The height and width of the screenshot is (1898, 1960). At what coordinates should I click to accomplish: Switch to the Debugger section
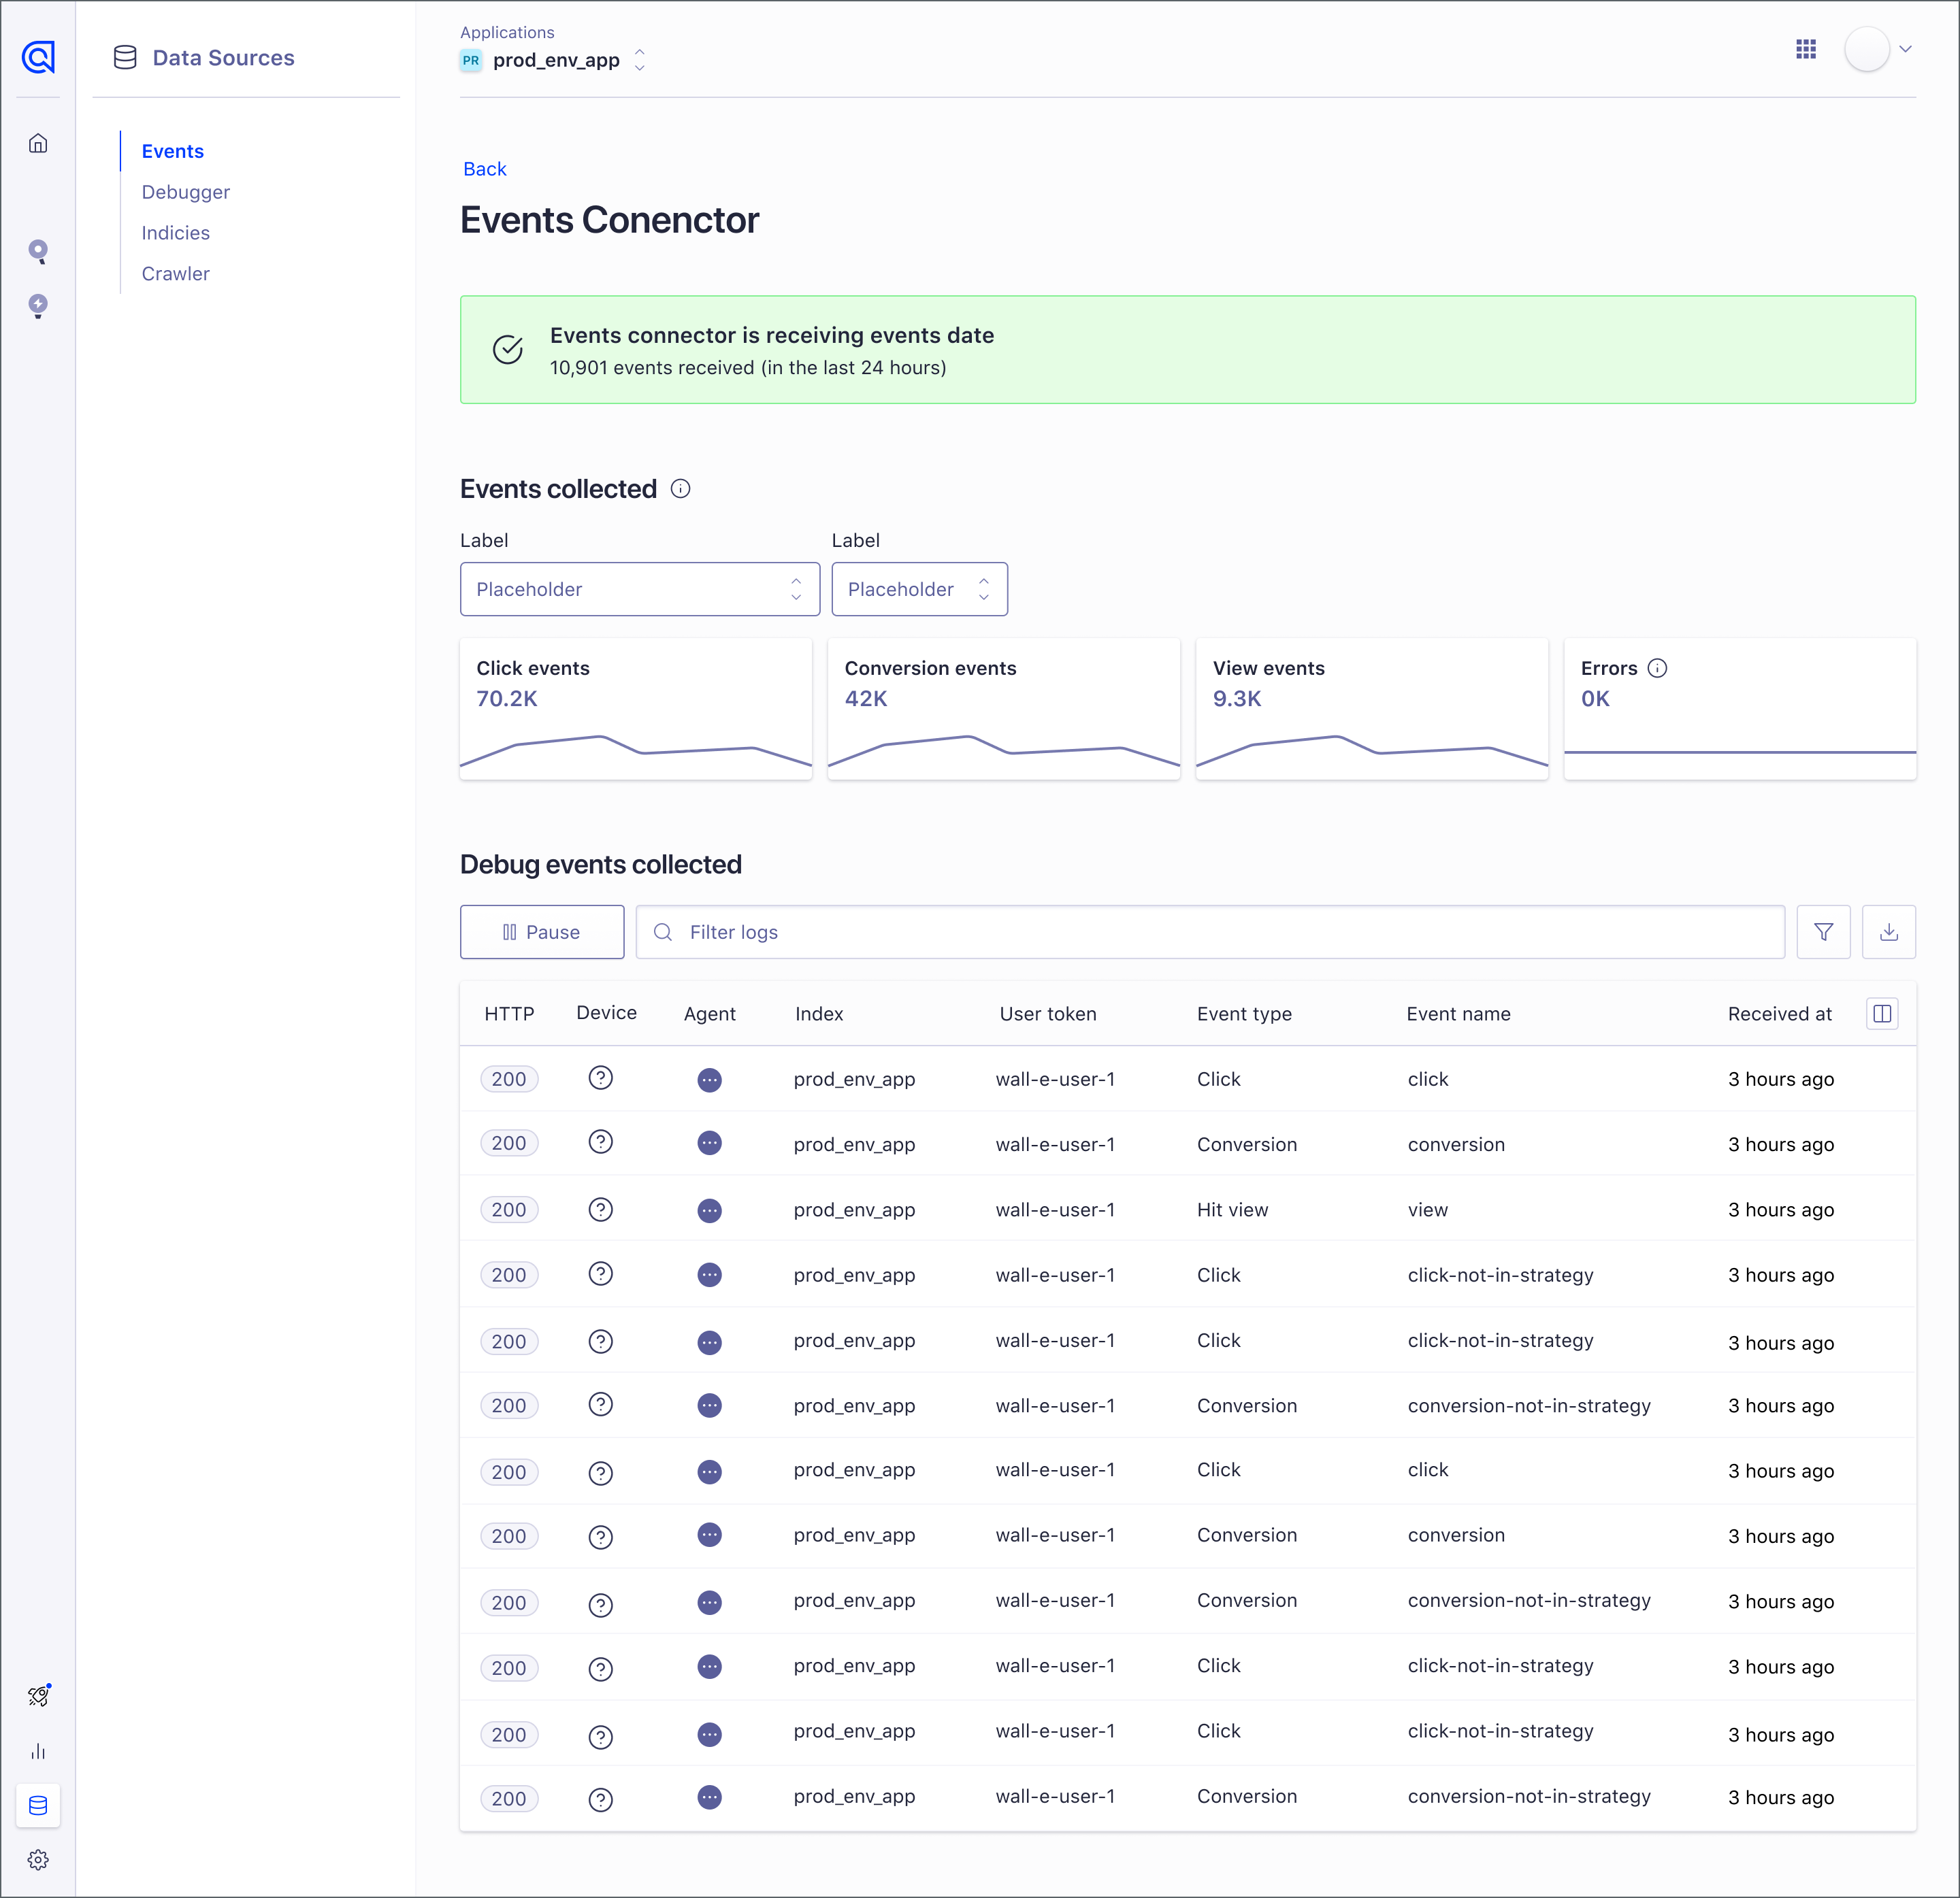pyautogui.click(x=185, y=192)
